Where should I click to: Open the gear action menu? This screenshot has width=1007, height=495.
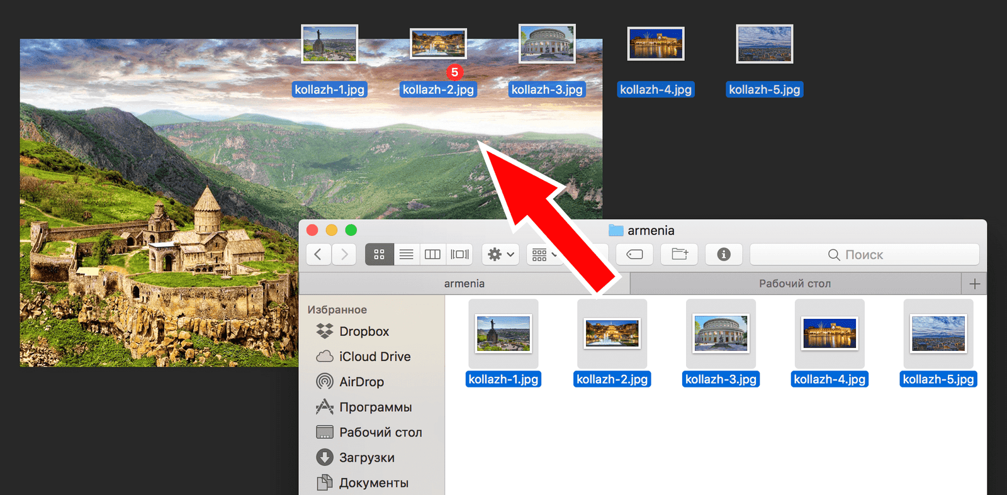tap(501, 254)
